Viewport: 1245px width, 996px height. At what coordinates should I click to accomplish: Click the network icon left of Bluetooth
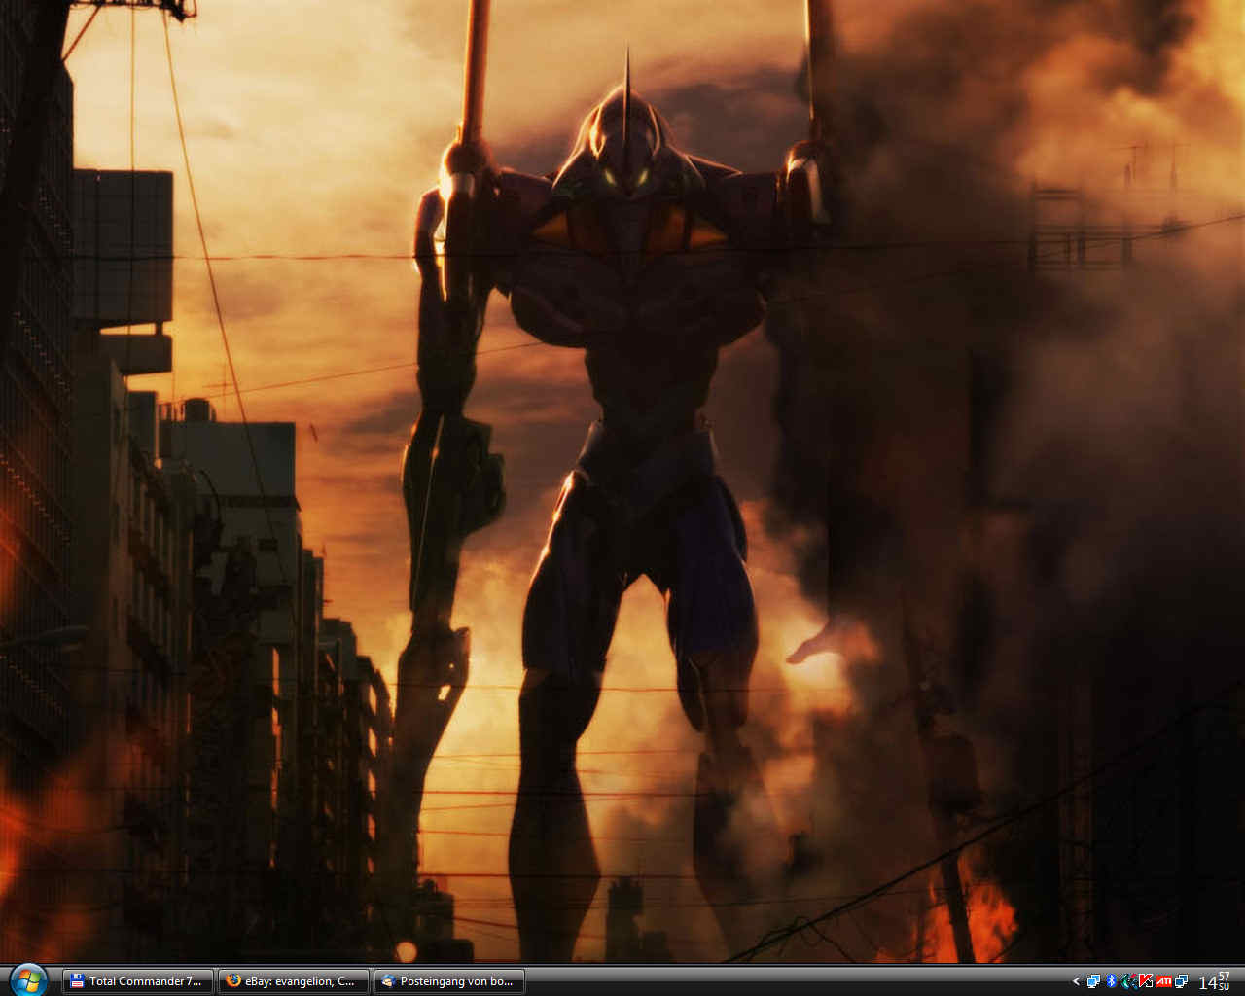pyautogui.click(x=1094, y=981)
